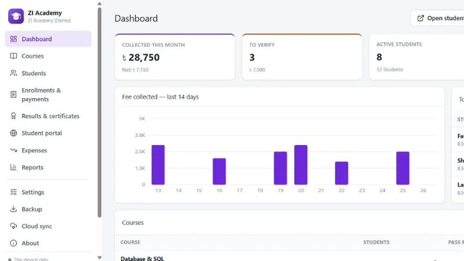
Task: Click the About info icon
Action: (13, 243)
